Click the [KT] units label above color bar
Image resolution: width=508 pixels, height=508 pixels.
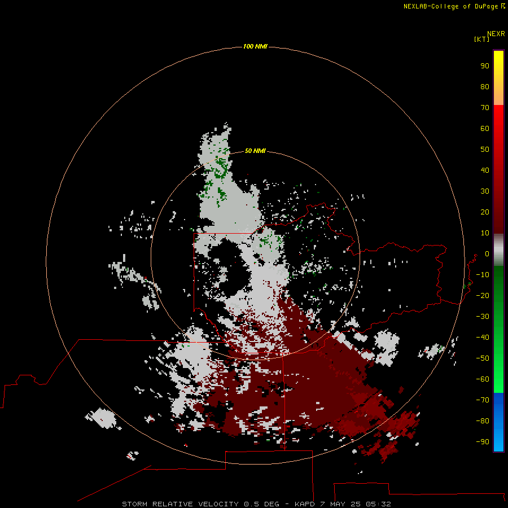[481, 39]
